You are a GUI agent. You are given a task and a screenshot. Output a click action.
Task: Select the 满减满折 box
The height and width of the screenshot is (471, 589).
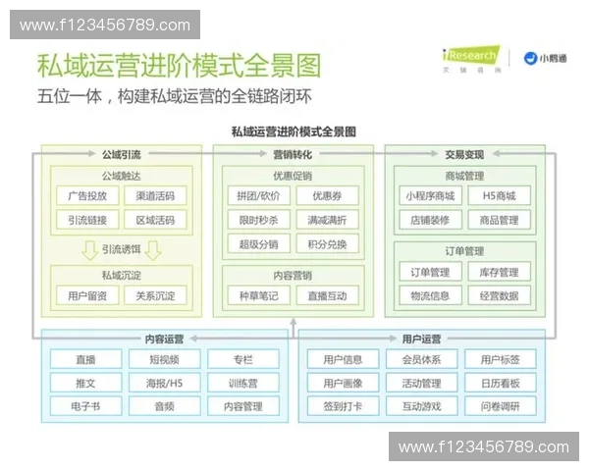click(x=327, y=220)
